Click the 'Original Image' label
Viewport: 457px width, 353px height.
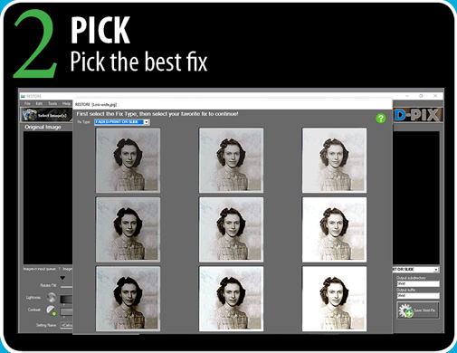click(43, 127)
